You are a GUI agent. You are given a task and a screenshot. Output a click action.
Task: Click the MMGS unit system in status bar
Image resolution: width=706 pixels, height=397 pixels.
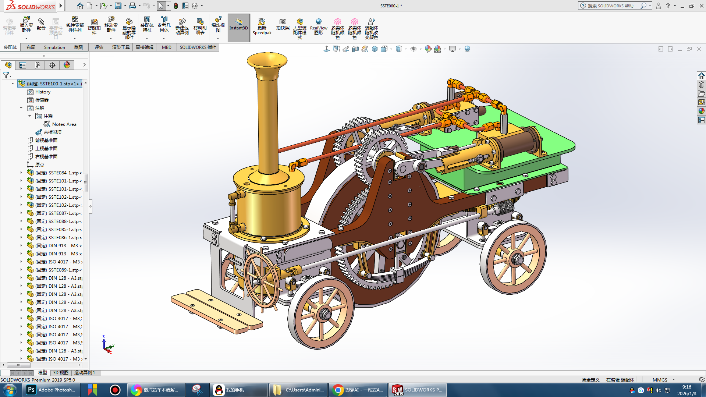pos(660,380)
